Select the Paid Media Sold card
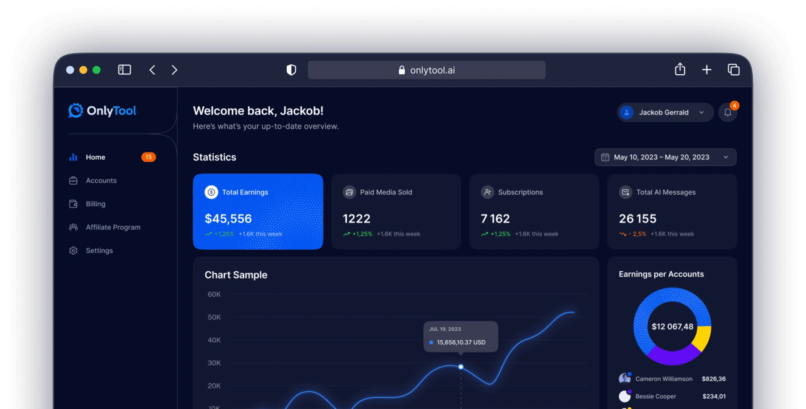Screen dimensions: 806x409 coord(396,212)
